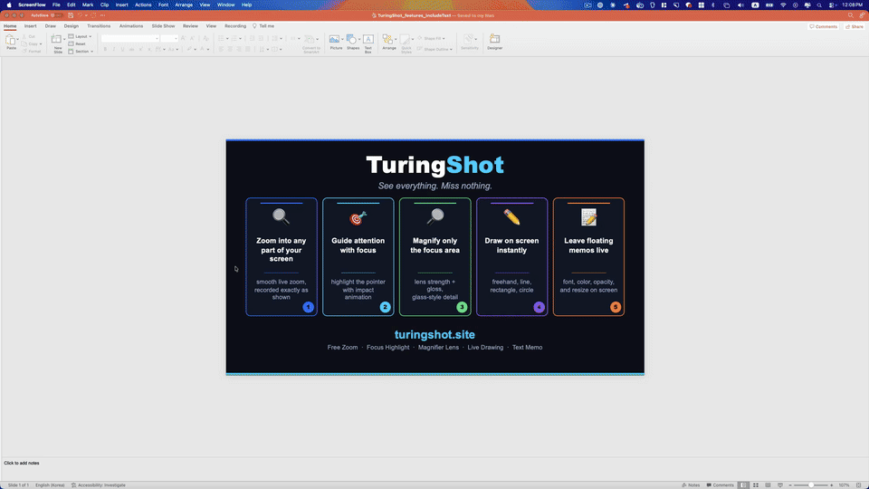The image size is (869, 489).
Task: Click Tell me search box
Action: tap(263, 26)
